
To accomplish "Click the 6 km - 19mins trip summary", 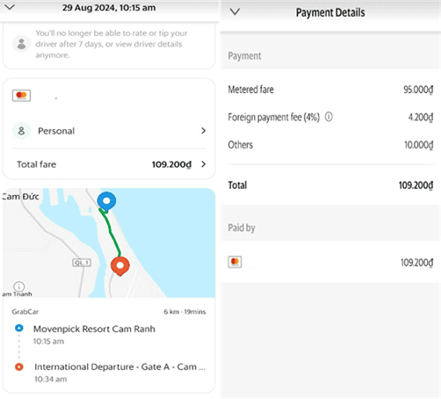I will pyautogui.click(x=184, y=312).
